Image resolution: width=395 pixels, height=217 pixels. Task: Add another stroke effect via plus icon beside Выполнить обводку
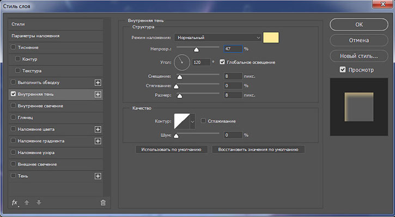click(98, 83)
